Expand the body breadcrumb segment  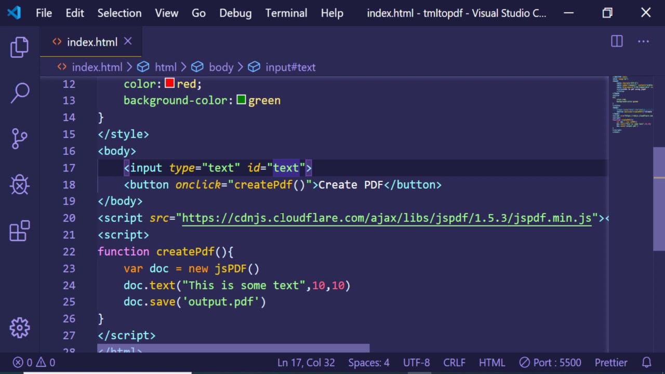221,67
